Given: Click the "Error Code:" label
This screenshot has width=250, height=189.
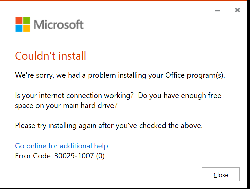Looking at the screenshot, I should click(x=33, y=156).
